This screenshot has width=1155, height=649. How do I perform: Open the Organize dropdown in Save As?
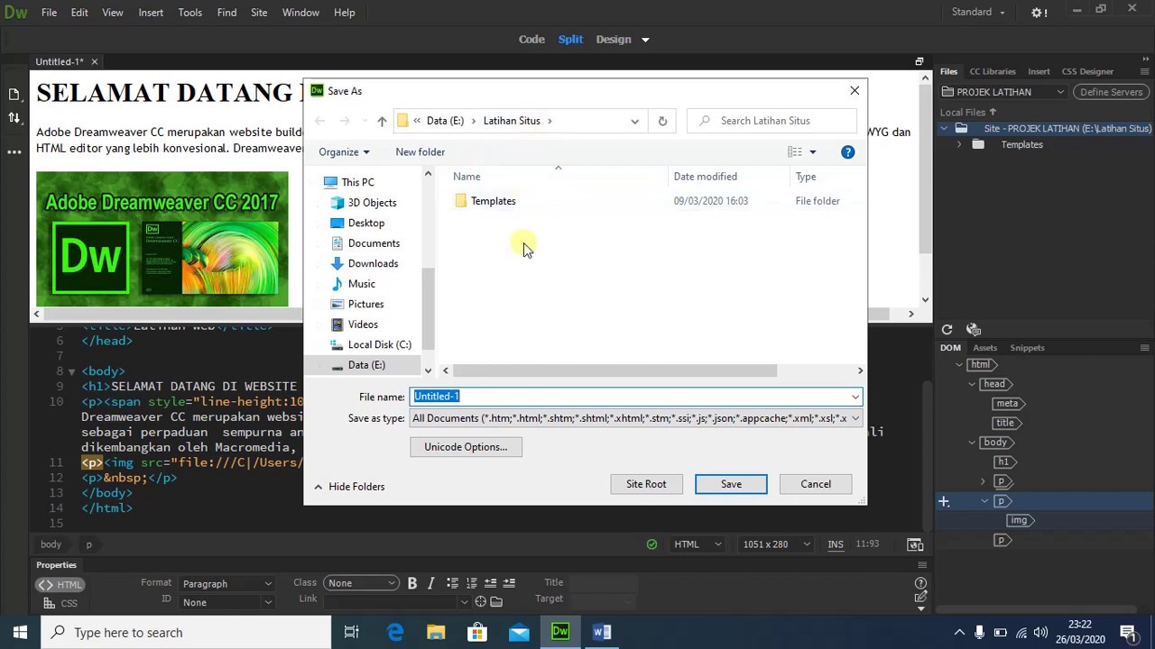344,152
